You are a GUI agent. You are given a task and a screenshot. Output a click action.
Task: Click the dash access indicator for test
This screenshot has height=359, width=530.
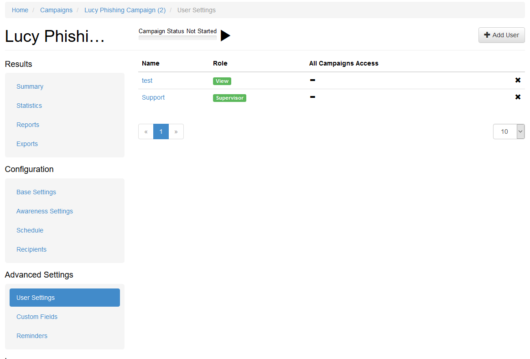pyautogui.click(x=312, y=80)
